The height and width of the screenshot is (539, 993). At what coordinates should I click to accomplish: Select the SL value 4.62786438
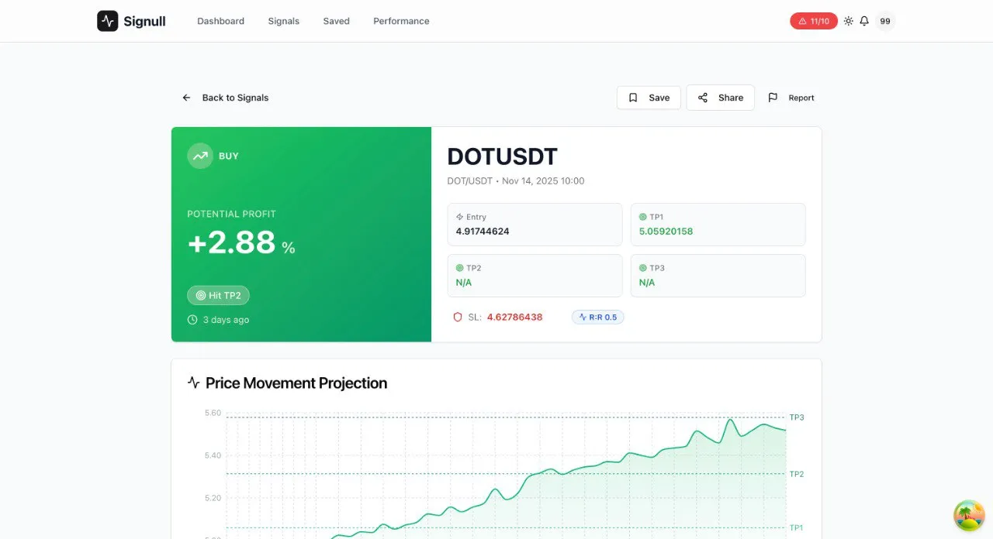pyautogui.click(x=515, y=317)
